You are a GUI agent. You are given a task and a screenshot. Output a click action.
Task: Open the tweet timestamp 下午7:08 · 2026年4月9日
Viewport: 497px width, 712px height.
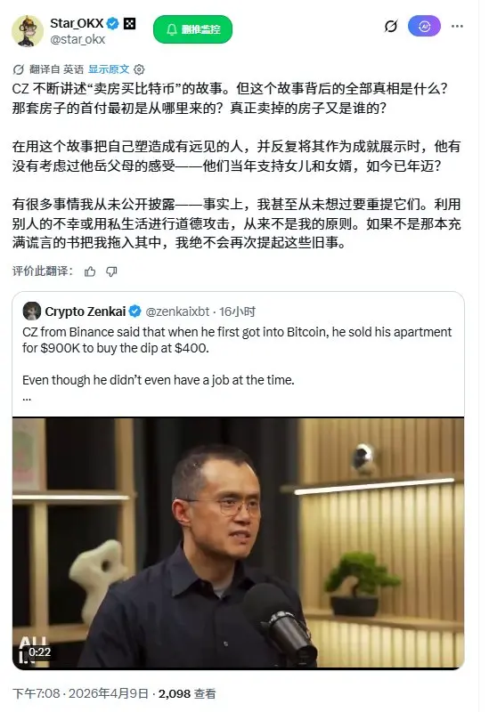pos(80,693)
